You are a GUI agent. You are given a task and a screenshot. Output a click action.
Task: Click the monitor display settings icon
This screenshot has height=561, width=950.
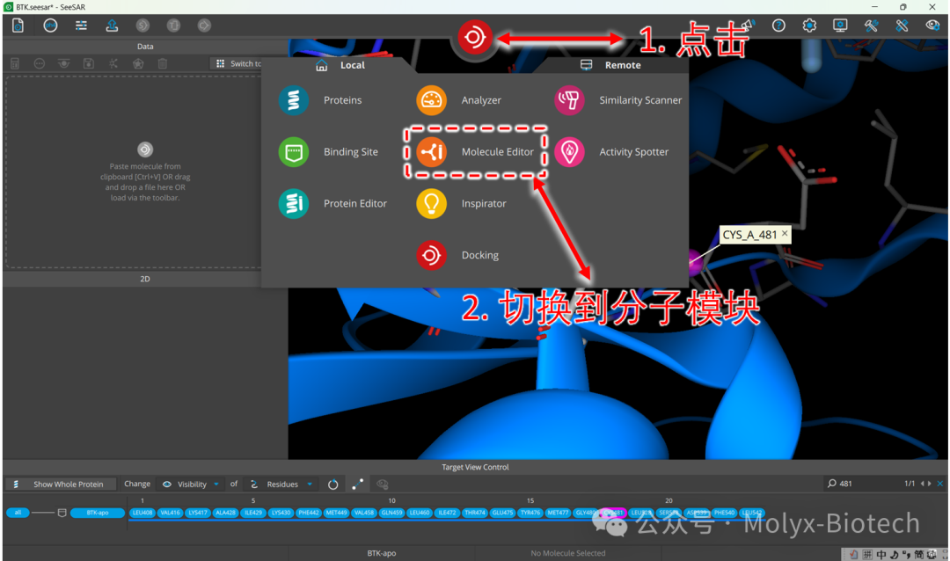(840, 25)
